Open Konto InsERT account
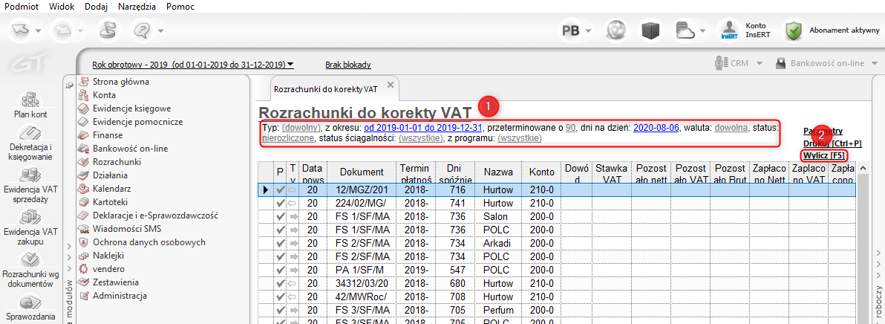The width and height of the screenshot is (885, 324). [x=744, y=30]
